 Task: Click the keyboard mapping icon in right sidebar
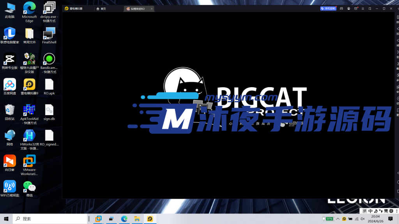(x=397, y=19)
